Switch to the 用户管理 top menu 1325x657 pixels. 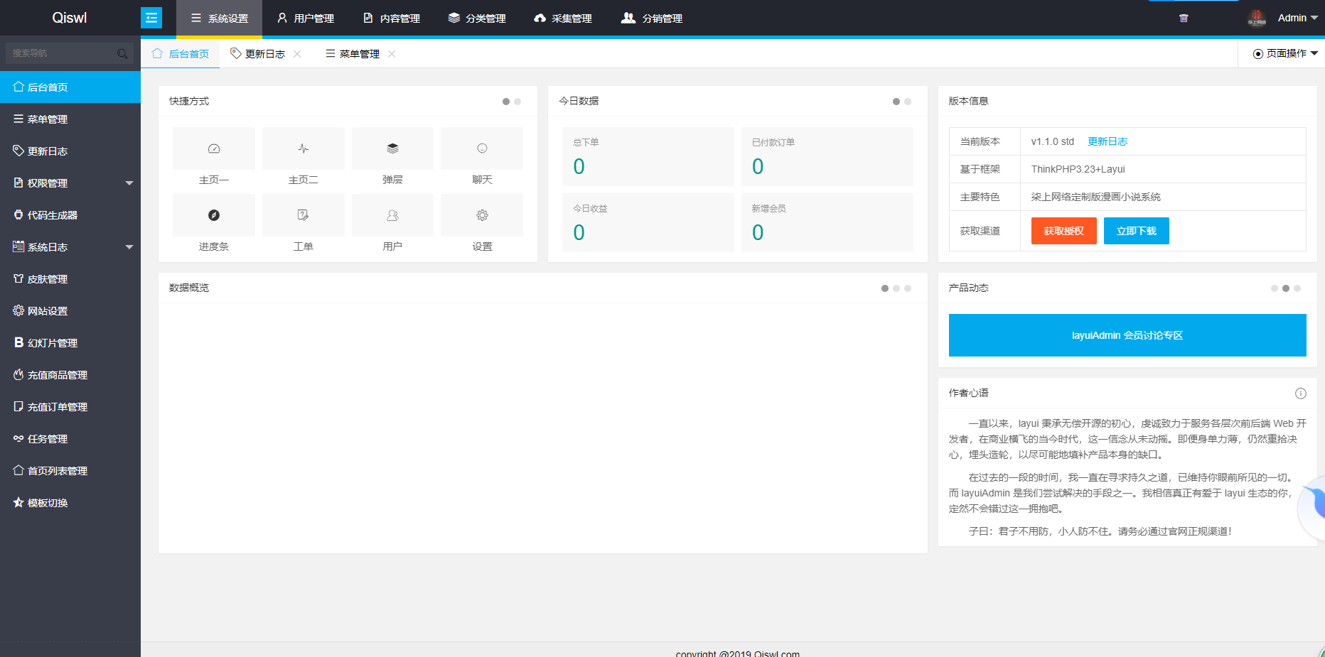(x=305, y=18)
